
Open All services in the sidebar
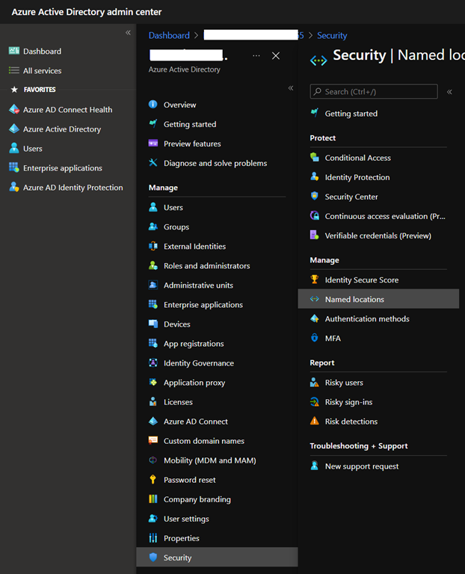click(x=42, y=71)
